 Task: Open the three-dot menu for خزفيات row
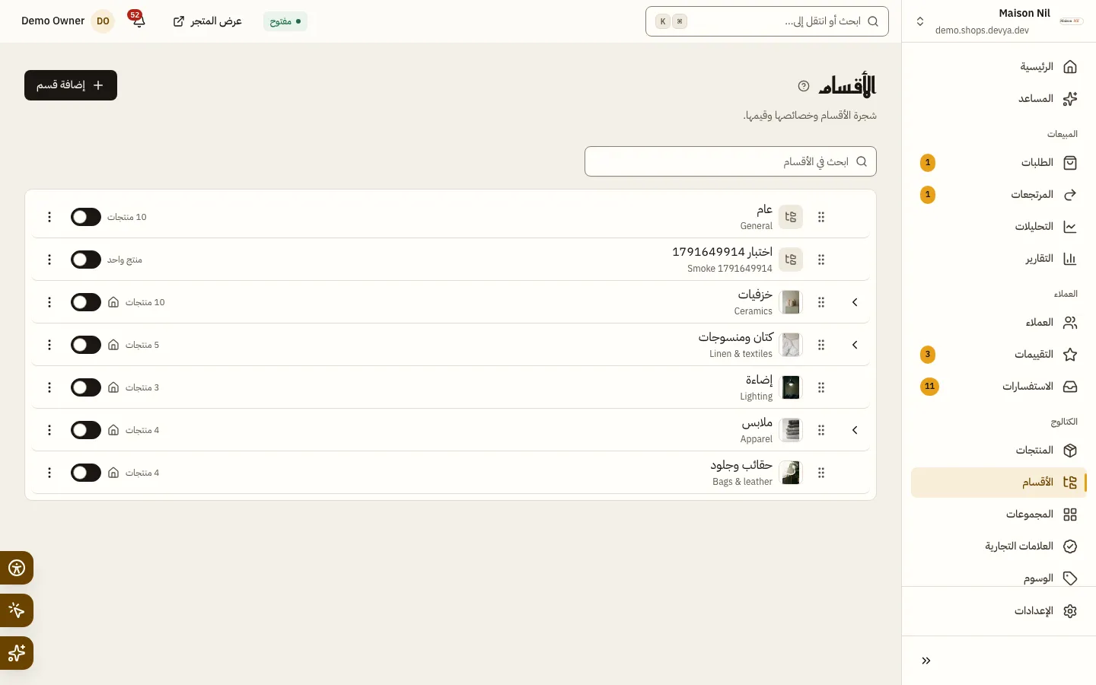tap(49, 302)
